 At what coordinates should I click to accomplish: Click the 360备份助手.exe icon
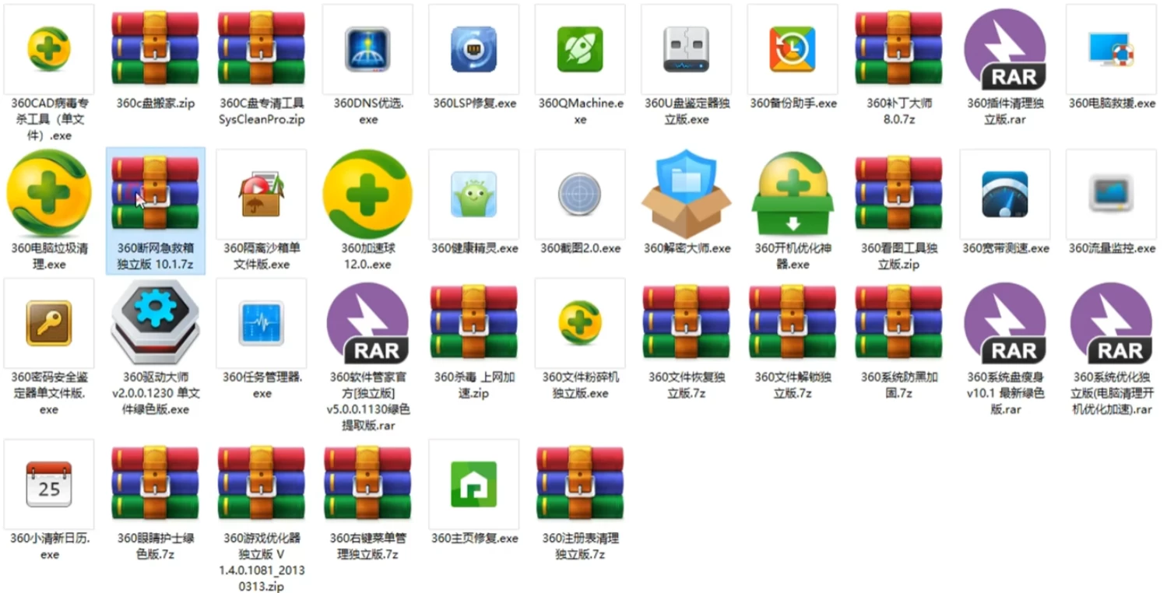[x=793, y=49]
